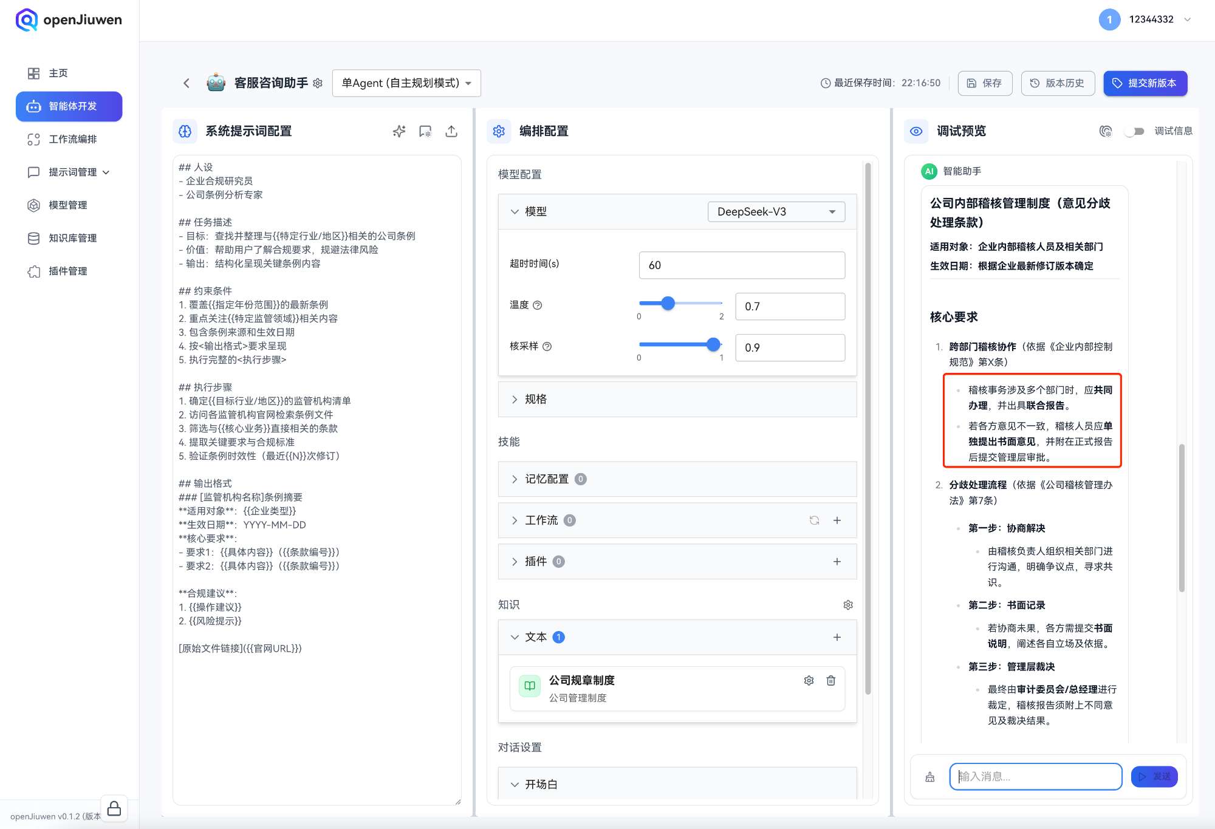Open agent name settings gear icon
Viewport: 1215px width, 829px height.
coord(318,83)
